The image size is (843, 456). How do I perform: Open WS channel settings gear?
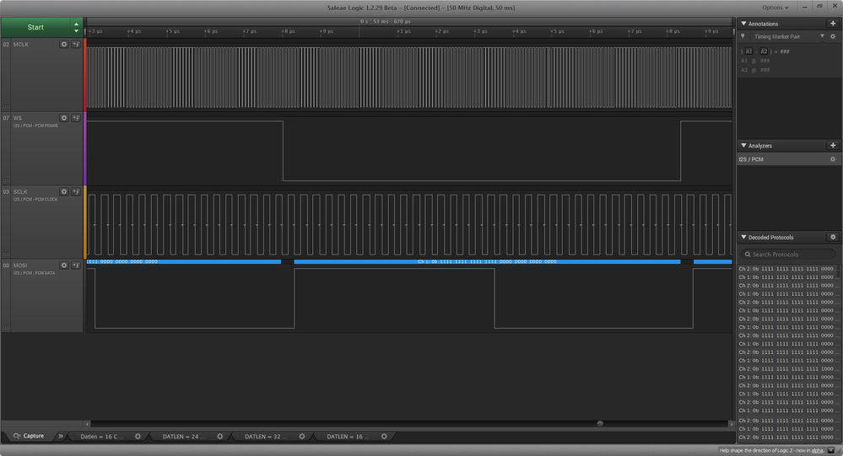coord(64,118)
